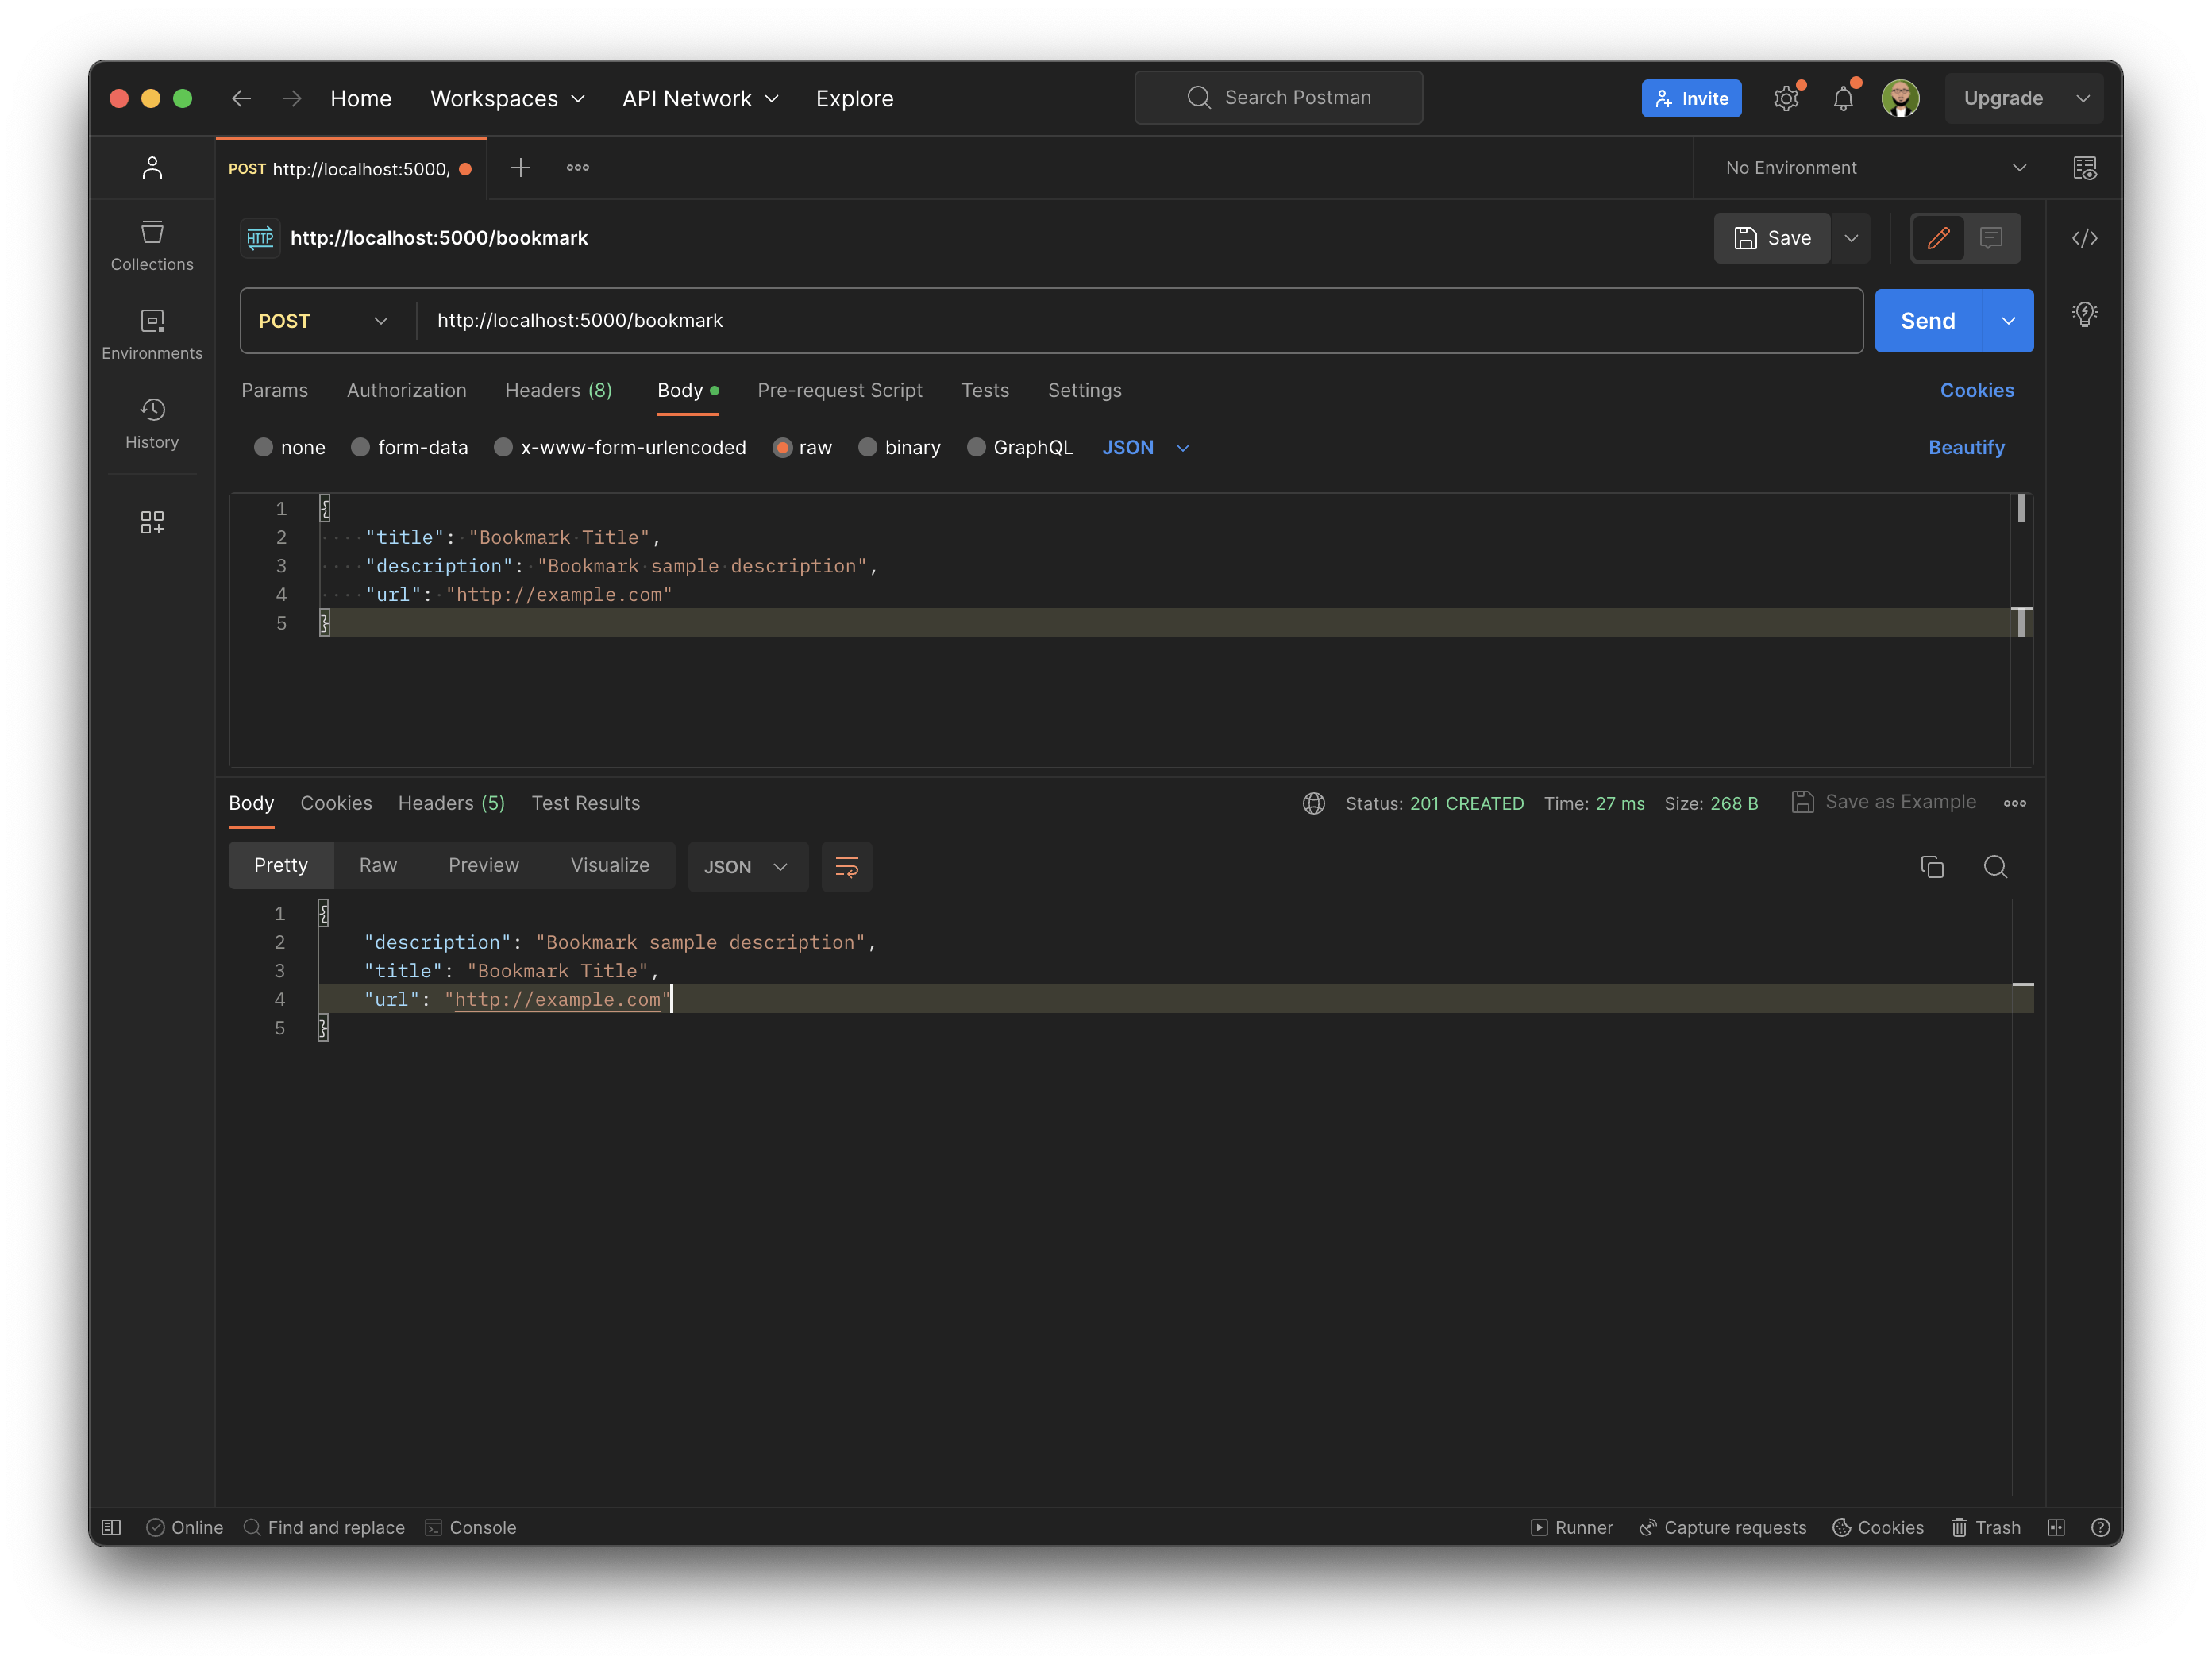Click the request URL input field
Image resolution: width=2212 pixels, height=1664 pixels.
coord(900,320)
